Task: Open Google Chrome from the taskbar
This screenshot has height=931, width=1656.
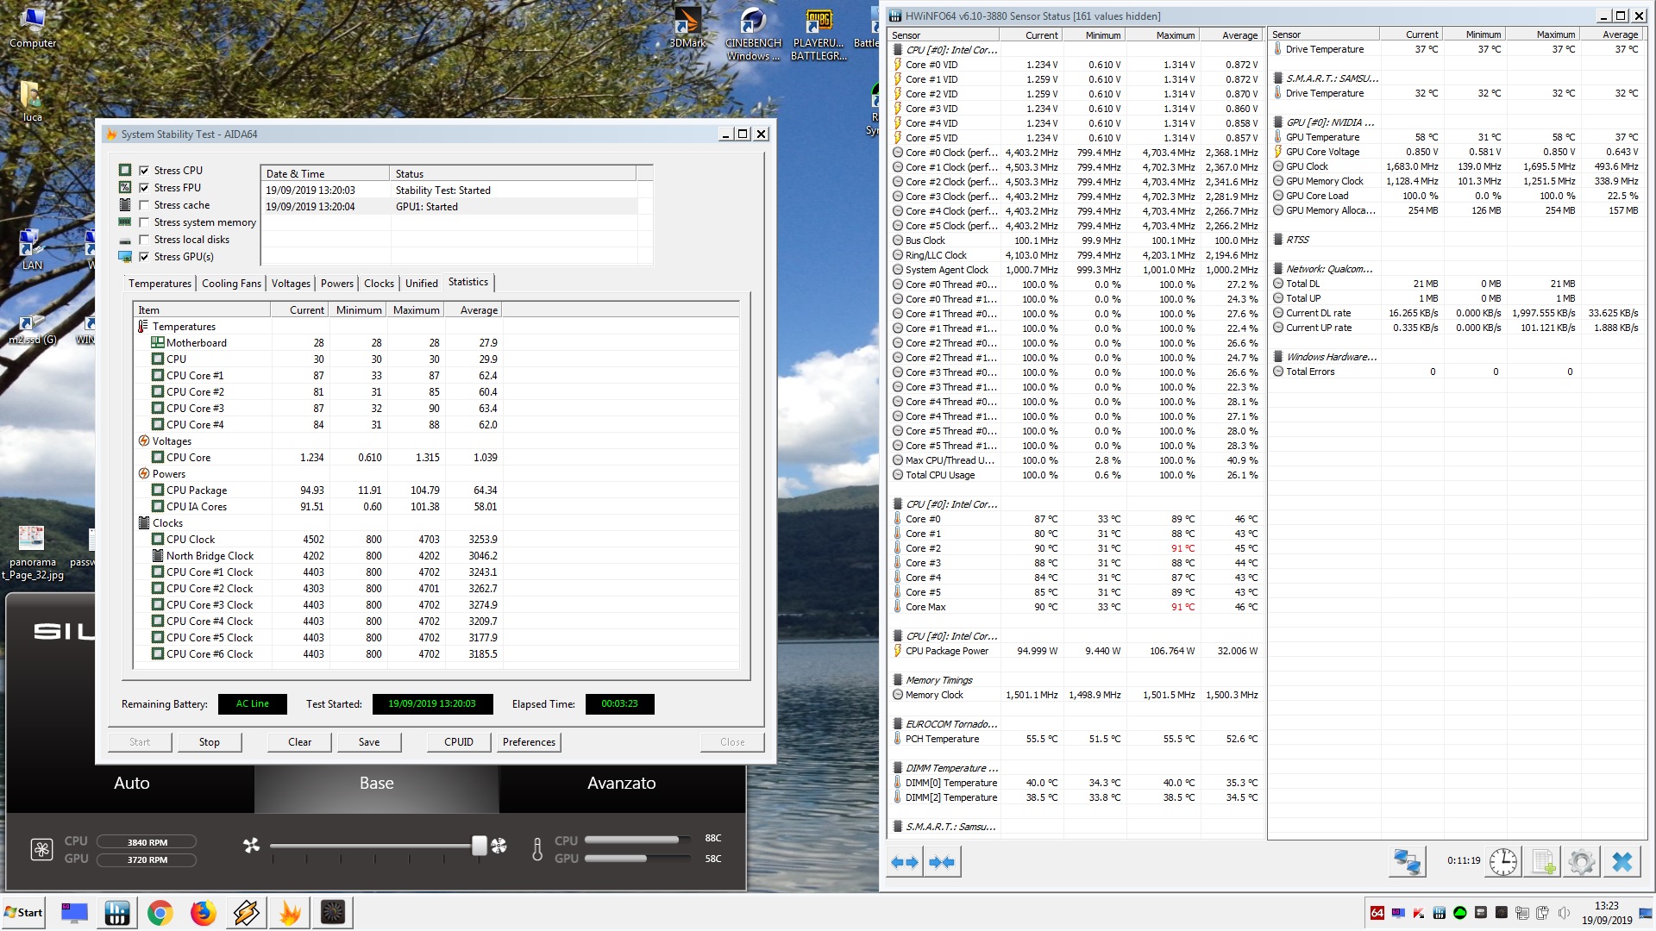Action: 160,912
